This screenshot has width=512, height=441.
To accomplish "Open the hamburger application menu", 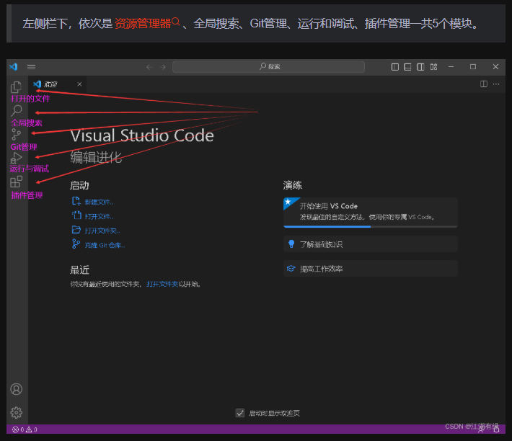I will click(31, 67).
